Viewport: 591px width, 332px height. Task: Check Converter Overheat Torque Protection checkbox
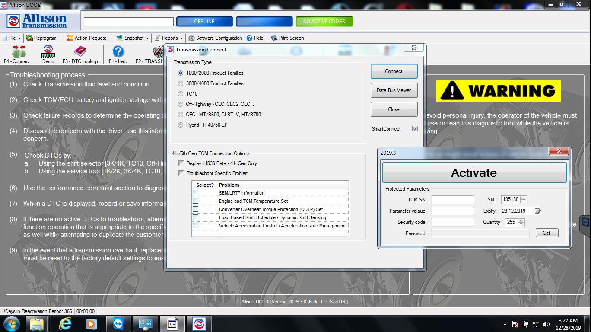tap(195, 209)
